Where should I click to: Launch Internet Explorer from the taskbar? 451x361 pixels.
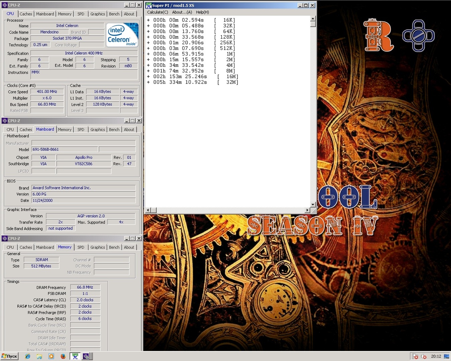click(x=28, y=356)
